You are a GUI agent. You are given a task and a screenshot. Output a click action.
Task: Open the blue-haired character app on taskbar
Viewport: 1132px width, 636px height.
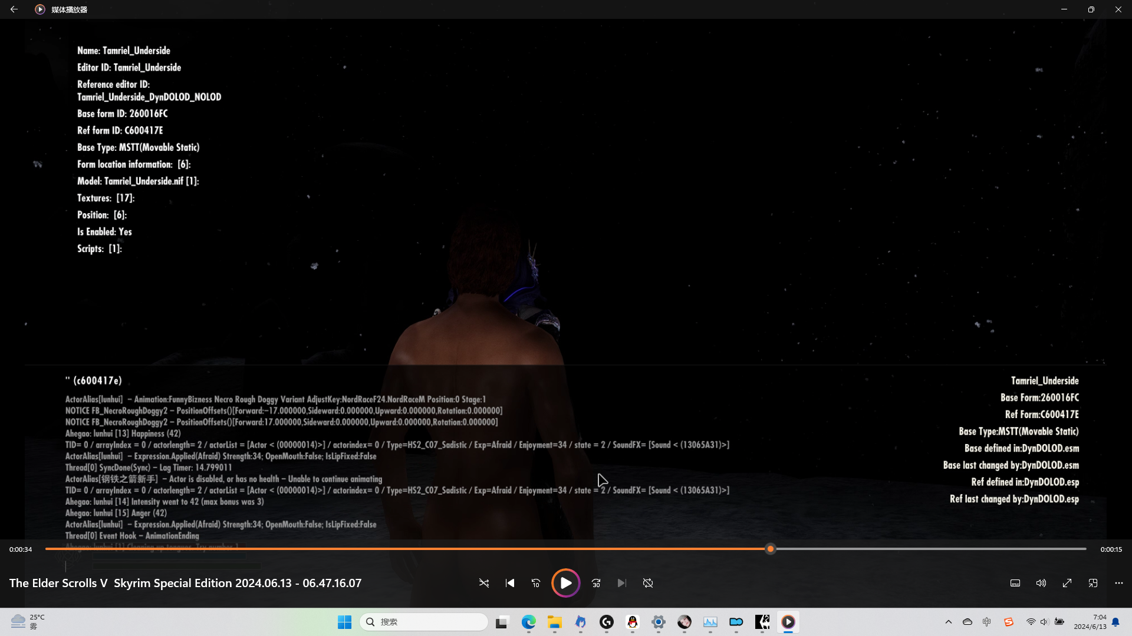click(x=581, y=622)
